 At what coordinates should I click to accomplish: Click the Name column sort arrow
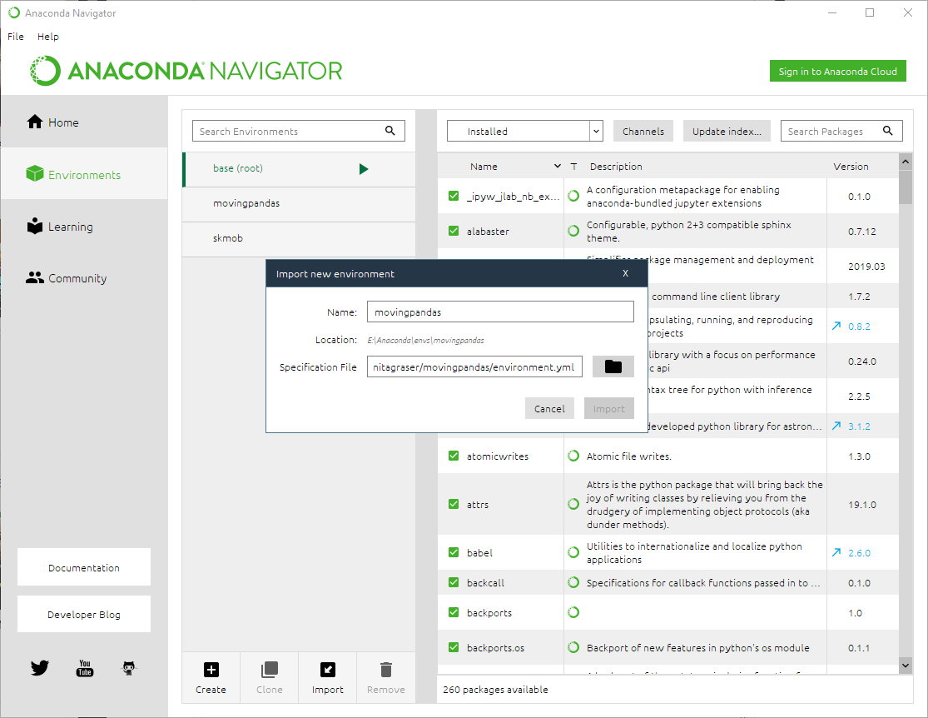(557, 167)
